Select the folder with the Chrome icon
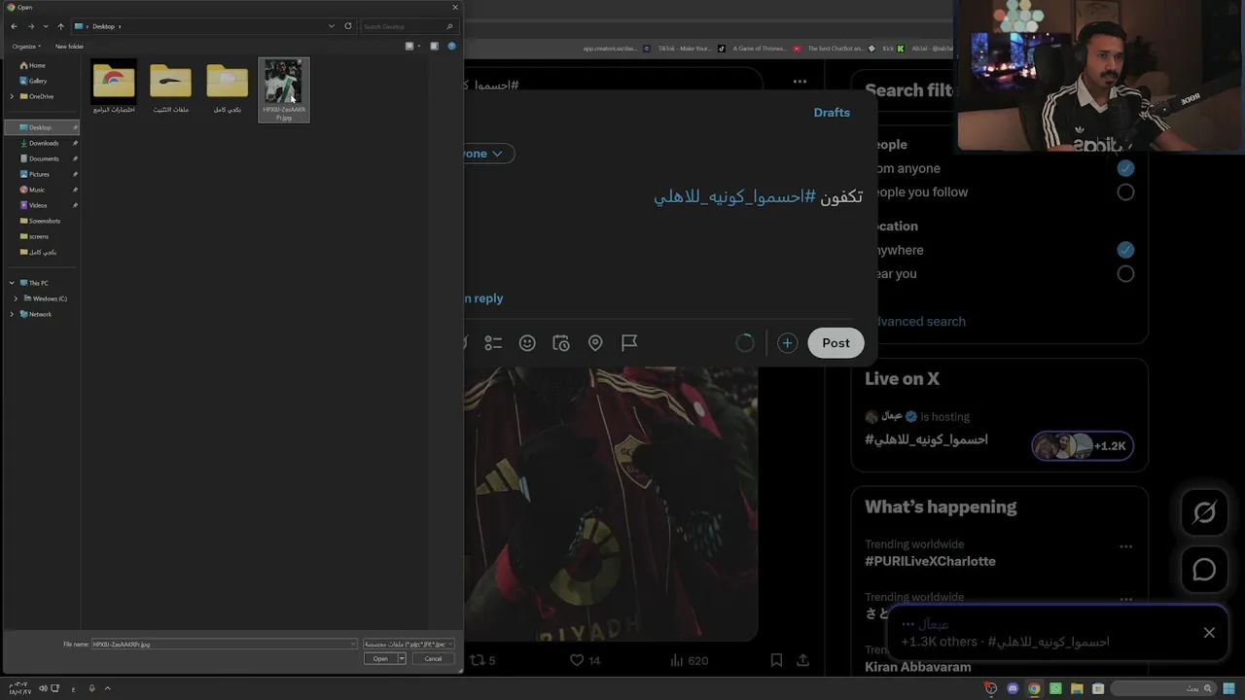 114,87
